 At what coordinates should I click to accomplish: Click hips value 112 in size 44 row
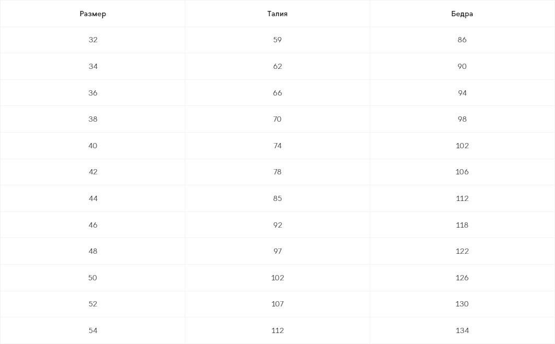point(462,198)
